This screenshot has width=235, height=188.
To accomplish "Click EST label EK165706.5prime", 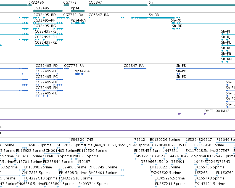I will [209, 167].
